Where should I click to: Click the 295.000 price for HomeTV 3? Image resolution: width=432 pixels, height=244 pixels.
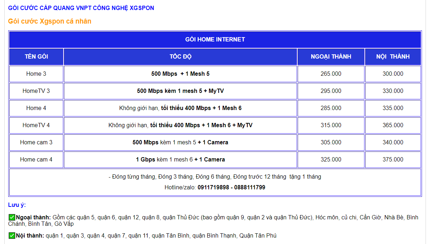[331, 91]
